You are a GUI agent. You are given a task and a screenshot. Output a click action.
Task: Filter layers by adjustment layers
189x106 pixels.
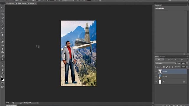click(x=172, y=59)
